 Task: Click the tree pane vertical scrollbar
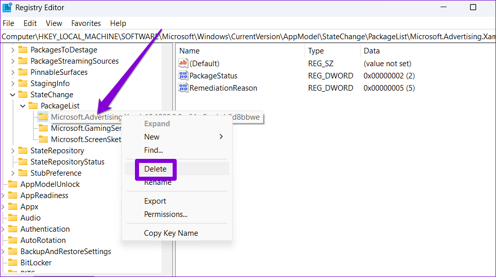tap(167, 158)
